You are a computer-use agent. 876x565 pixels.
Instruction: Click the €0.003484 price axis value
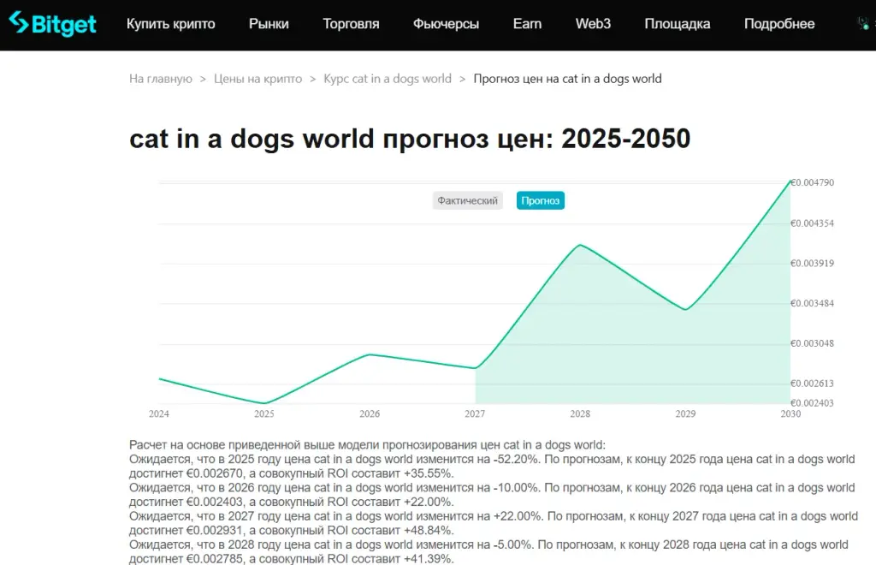pos(813,303)
